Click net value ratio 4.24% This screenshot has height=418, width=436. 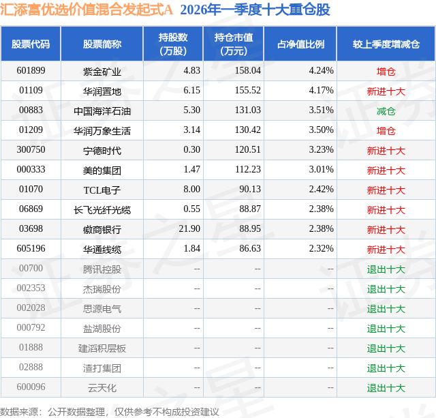point(321,71)
